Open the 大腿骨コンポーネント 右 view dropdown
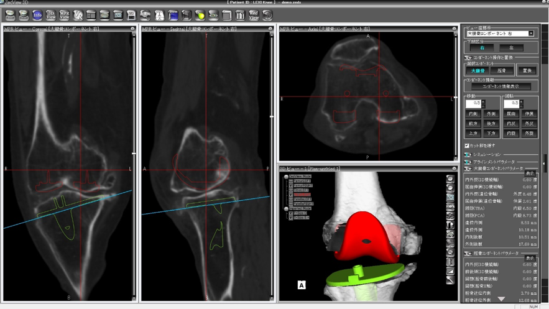The width and height of the screenshot is (549, 309). [500, 34]
